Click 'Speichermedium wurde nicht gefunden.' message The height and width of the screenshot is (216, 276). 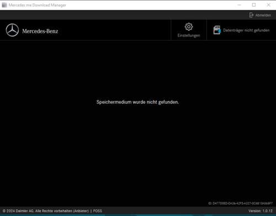tap(137, 102)
